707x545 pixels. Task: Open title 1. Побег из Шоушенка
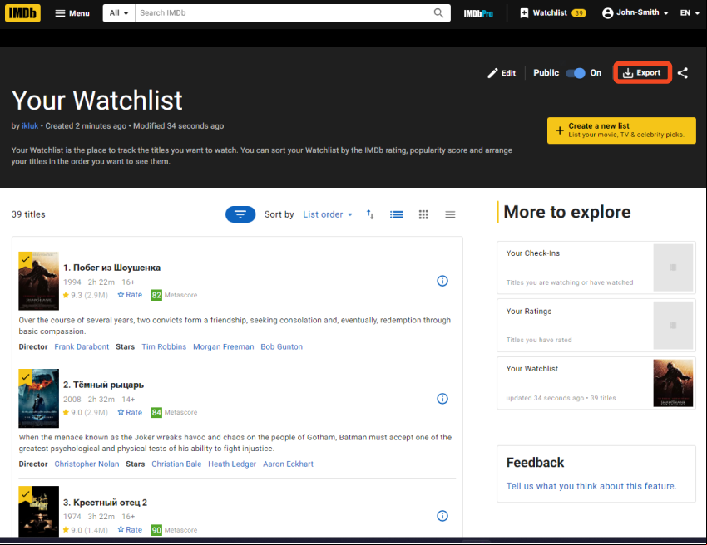click(x=111, y=268)
